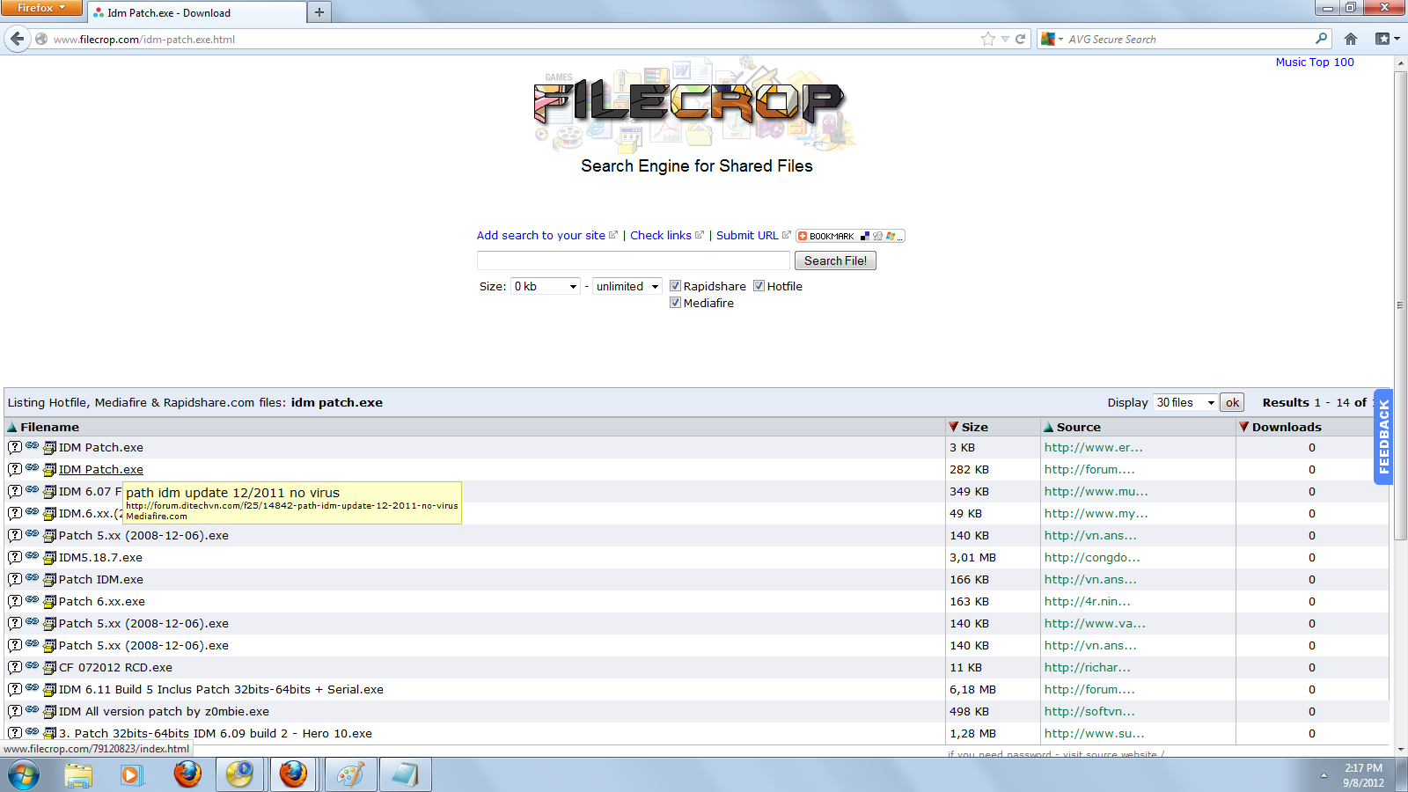Click the '3,01 MB' size cell
The image size is (1408, 792).
pyautogui.click(x=972, y=557)
